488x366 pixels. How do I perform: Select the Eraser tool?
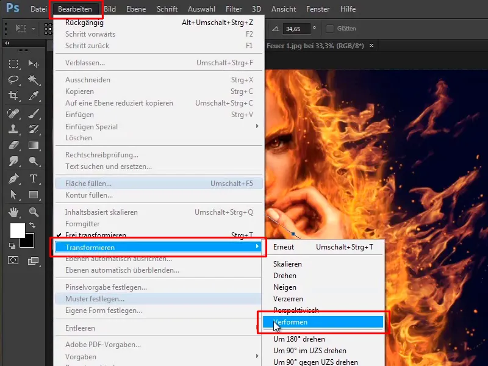point(13,145)
